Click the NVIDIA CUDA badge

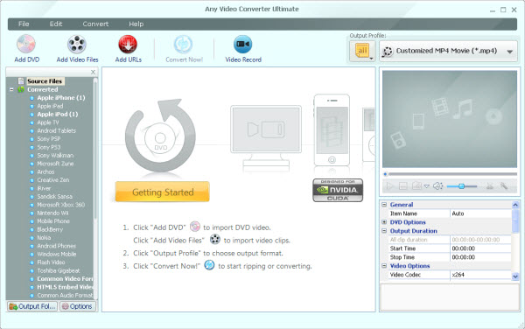[338, 190]
